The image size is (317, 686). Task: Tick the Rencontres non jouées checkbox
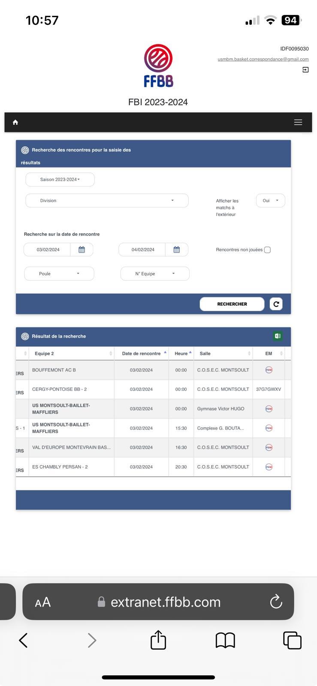pyautogui.click(x=267, y=250)
